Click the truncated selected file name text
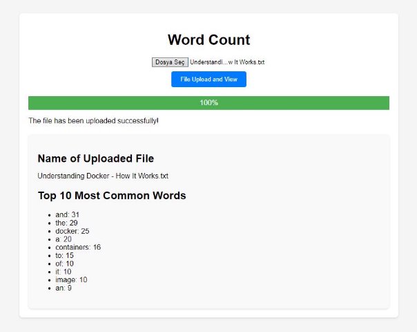This screenshot has height=332, width=417. [227, 62]
